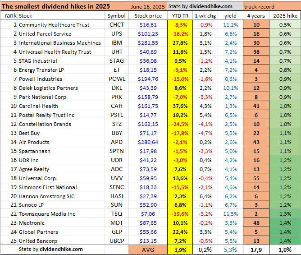The width and height of the screenshot is (301, 255).
Task: Select the average weekly change '0,2%'
Action: click(x=205, y=250)
